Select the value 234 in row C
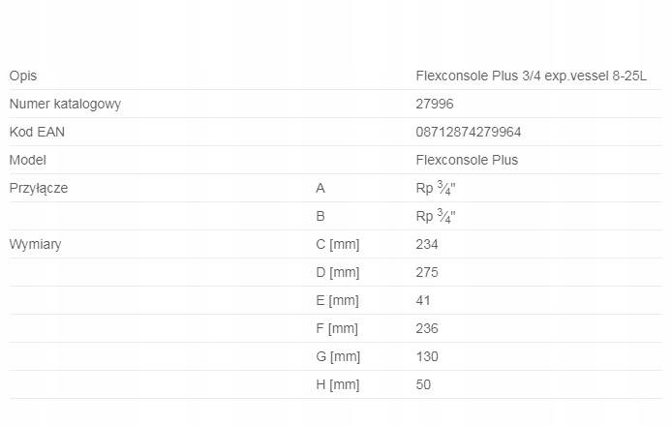The height and width of the screenshot is (426, 672). click(x=426, y=245)
